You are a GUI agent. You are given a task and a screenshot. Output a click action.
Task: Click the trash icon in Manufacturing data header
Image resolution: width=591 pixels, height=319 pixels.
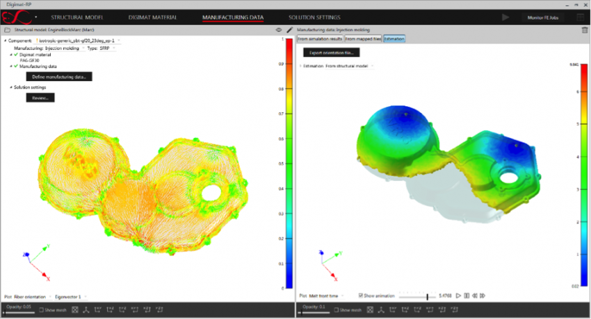(585, 30)
